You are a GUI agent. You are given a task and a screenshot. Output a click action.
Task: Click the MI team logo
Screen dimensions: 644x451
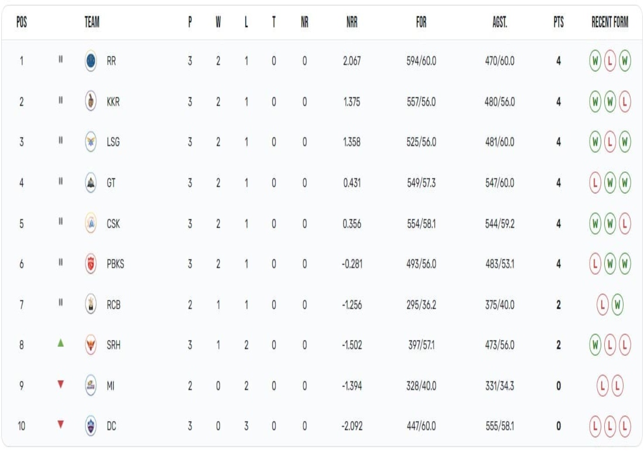click(x=91, y=385)
